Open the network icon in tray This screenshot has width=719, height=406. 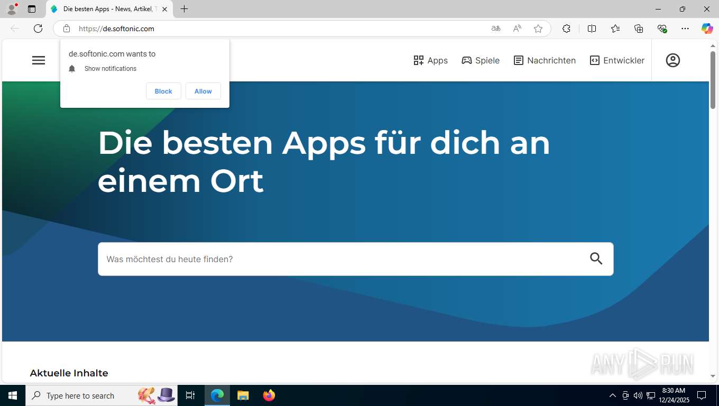click(x=650, y=395)
